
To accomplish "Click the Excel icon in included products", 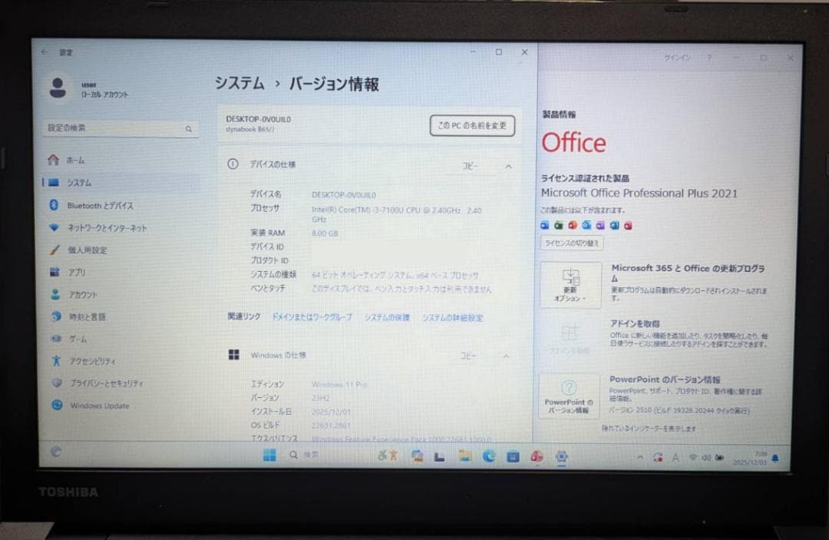I will [x=560, y=225].
